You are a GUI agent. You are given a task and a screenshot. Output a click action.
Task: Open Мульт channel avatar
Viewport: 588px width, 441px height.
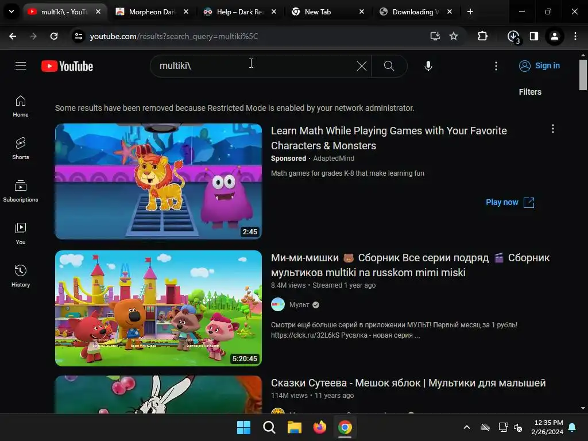tap(278, 304)
